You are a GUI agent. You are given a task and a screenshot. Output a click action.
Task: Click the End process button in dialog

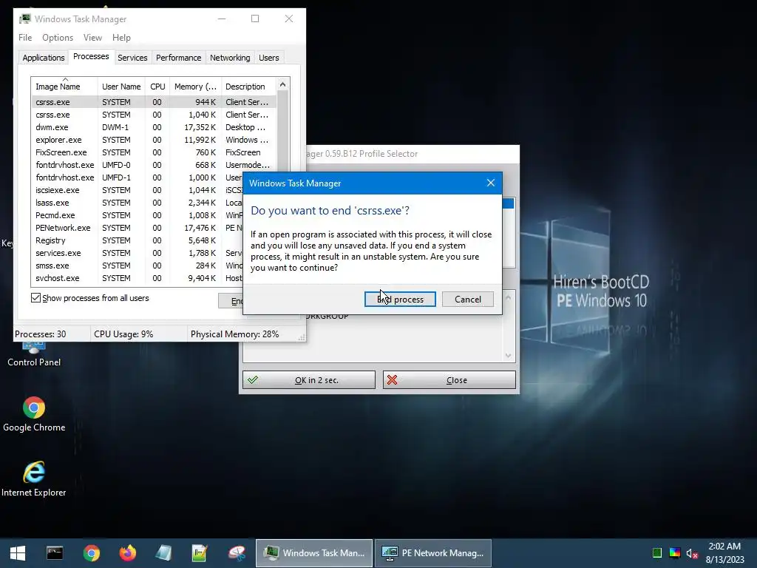click(x=400, y=300)
